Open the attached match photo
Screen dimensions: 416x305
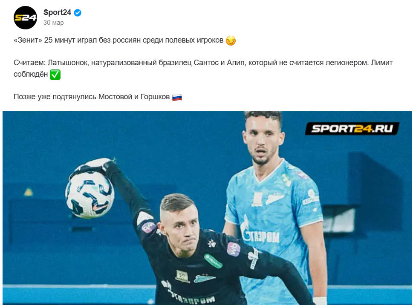tap(207, 208)
